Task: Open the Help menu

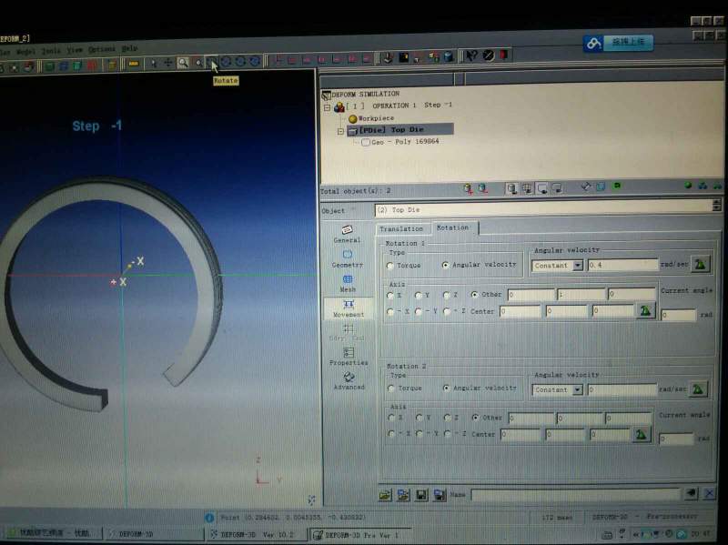Action: [129, 48]
